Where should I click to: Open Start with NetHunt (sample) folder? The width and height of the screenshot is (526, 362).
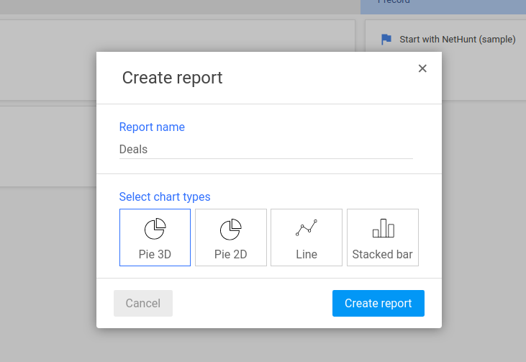[x=457, y=40]
